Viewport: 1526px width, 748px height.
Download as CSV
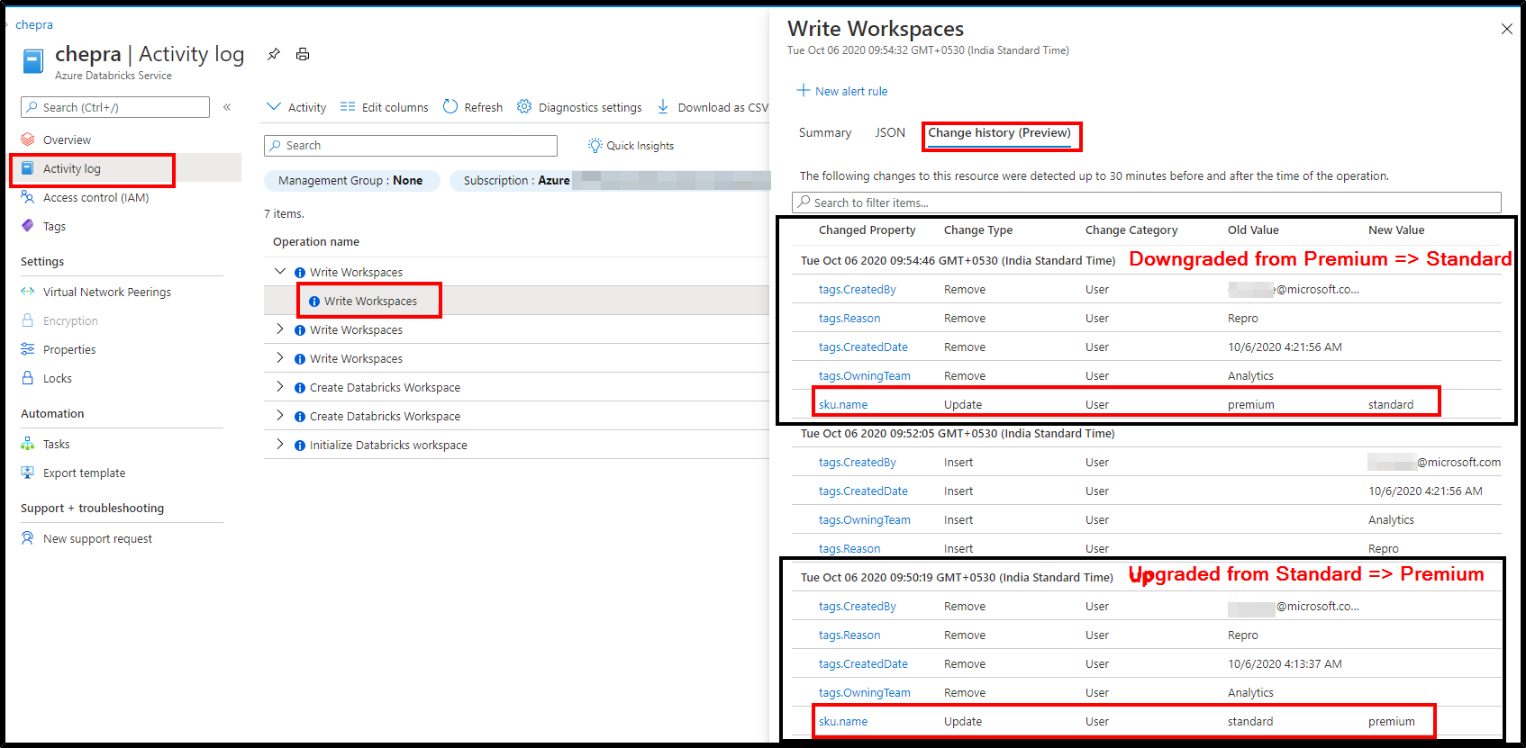click(x=713, y=107)
